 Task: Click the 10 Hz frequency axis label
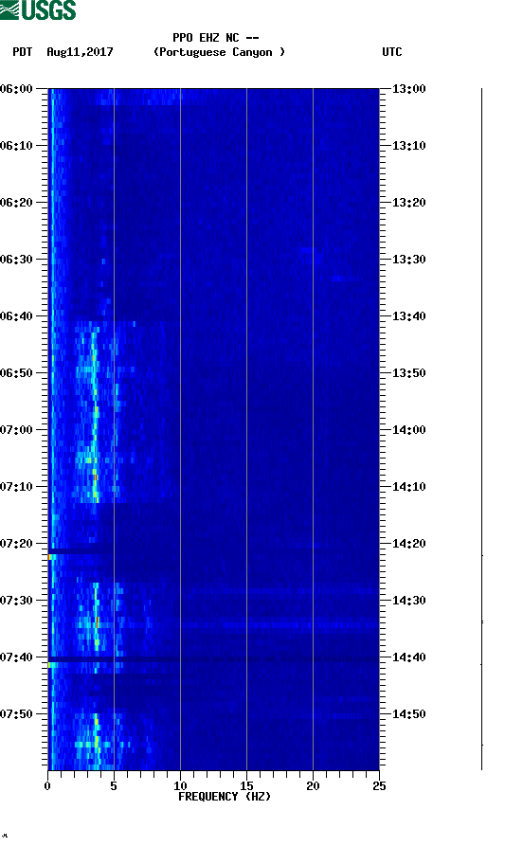[x=180, y=785]
